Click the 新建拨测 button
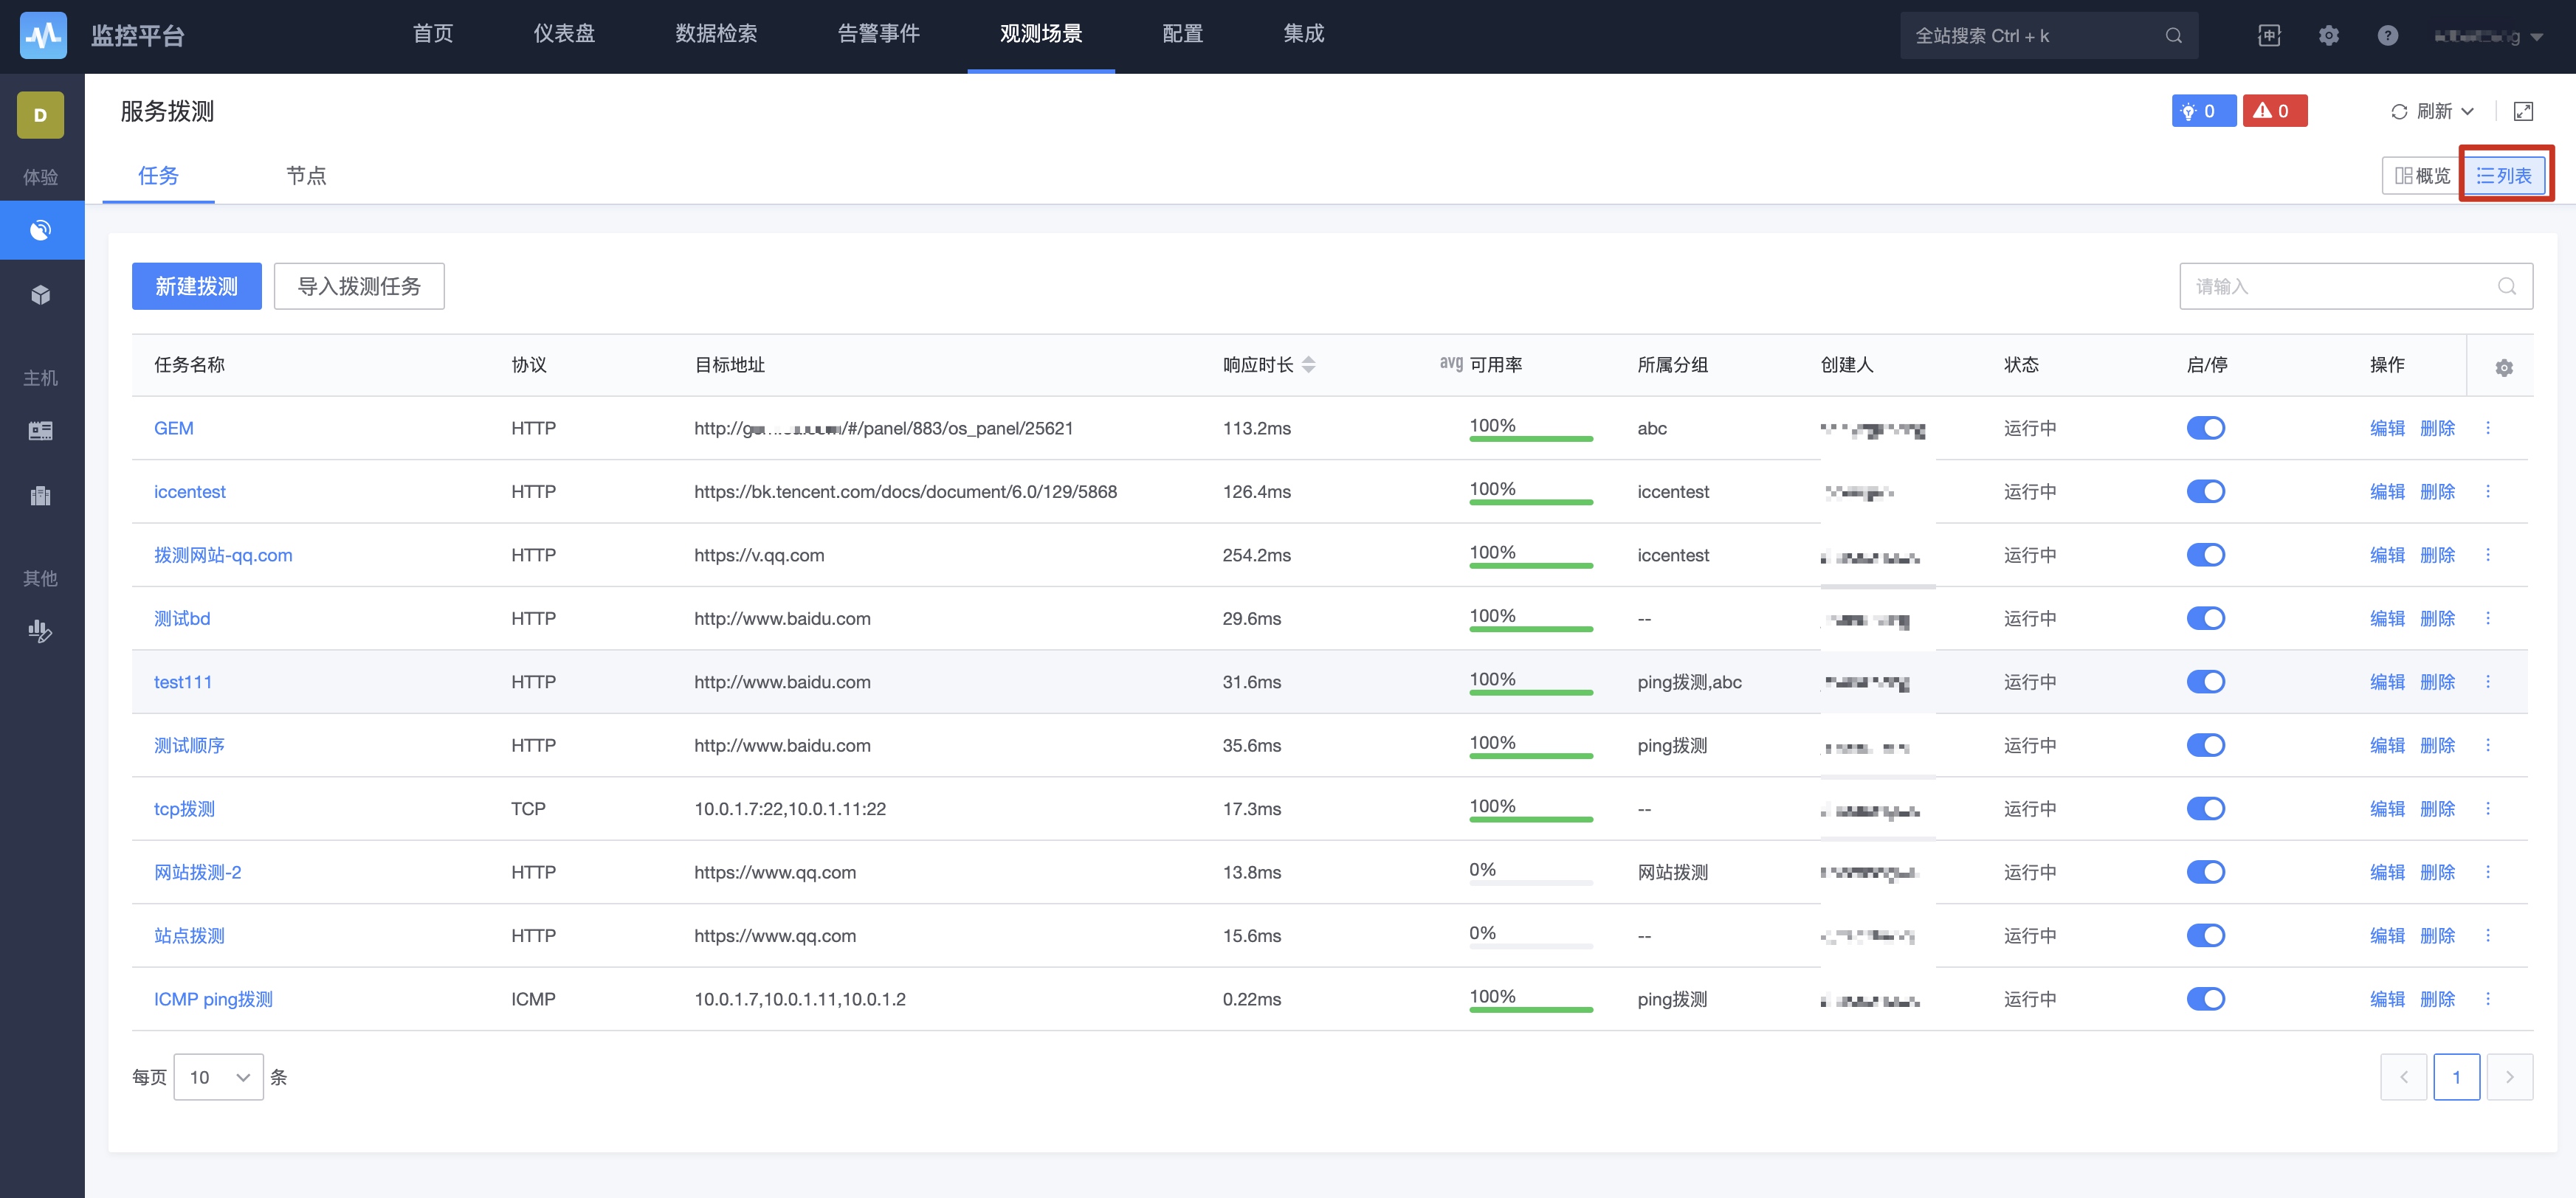The width and height of the screenshot is (2576, 1198). tap(196, 285)
